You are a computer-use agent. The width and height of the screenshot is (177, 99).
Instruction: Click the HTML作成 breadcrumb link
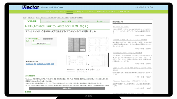point(73,18)
